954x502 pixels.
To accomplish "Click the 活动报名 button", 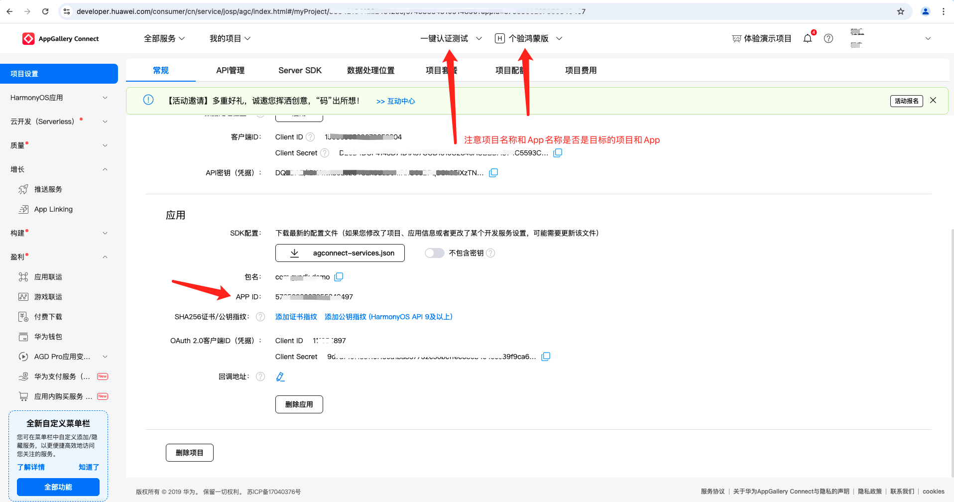I will tap(907, 101).
